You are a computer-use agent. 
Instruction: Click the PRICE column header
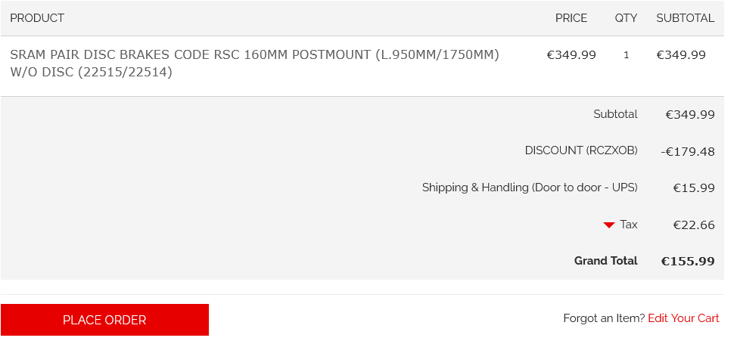(x=571, y=18)
